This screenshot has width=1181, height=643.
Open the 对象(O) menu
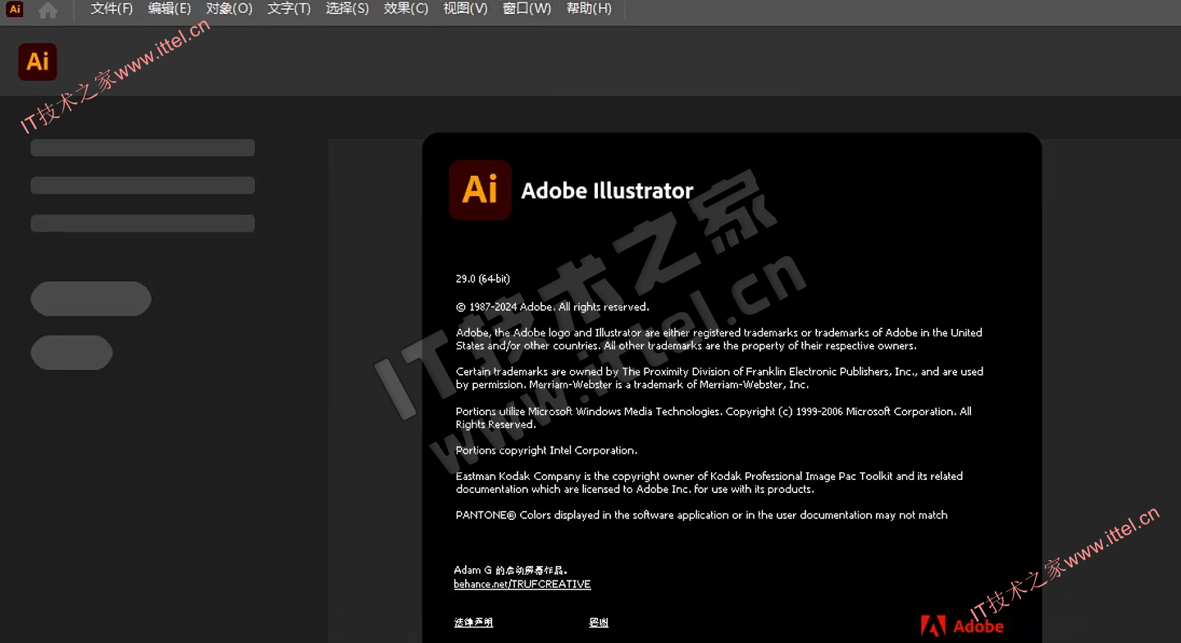(229, 8)
